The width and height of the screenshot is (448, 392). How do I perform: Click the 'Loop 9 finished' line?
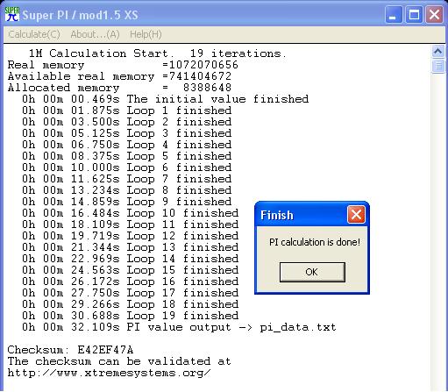[127, 202]
